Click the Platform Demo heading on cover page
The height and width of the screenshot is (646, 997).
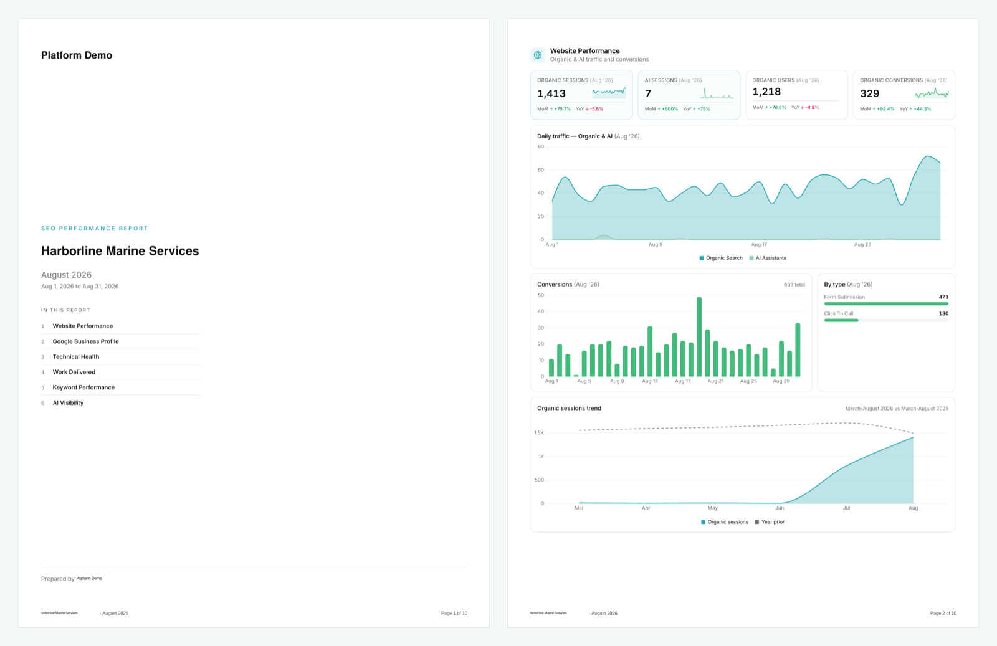click(77, 55)
